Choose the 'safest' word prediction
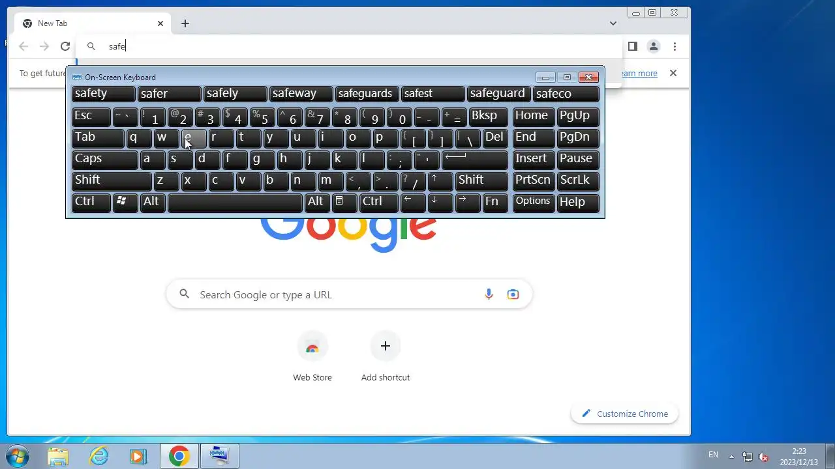 point(433,94)
